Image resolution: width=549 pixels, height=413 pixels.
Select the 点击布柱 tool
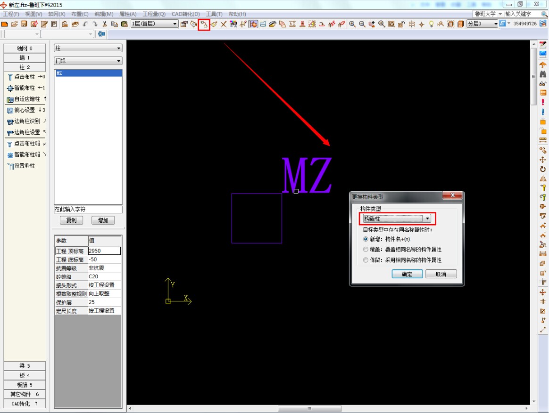[x=25, y=77]
